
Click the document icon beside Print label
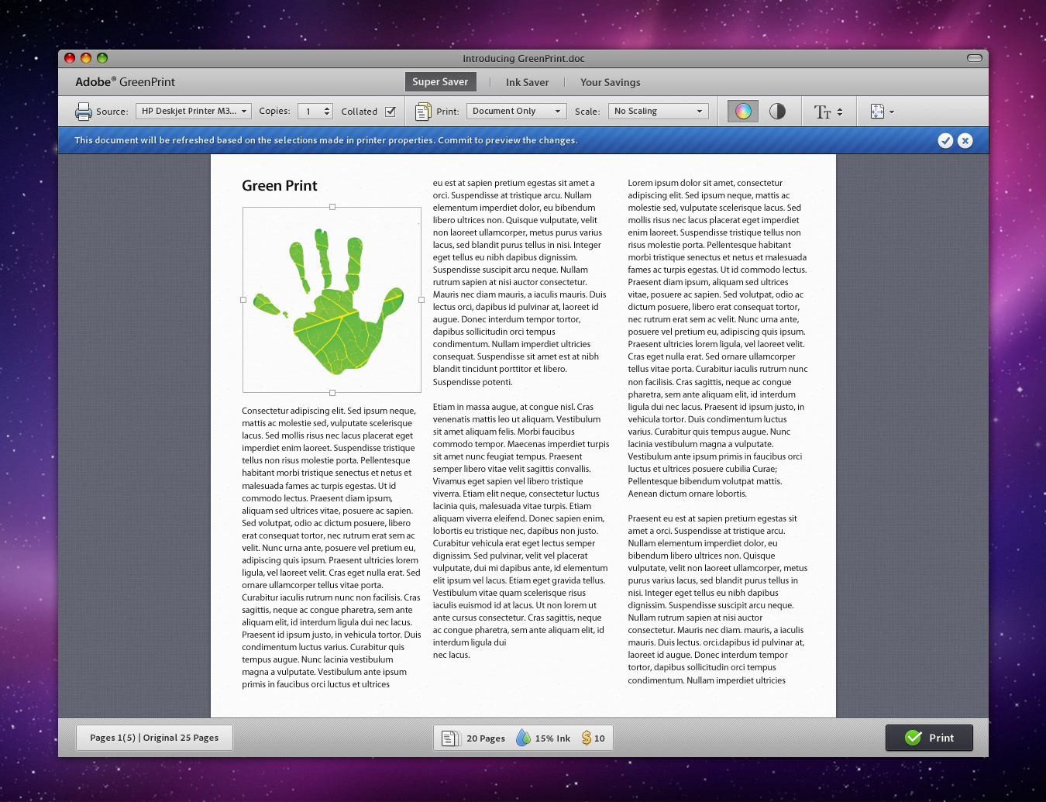coord(423,112)
